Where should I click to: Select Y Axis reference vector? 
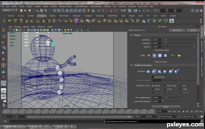pos(165,89)
